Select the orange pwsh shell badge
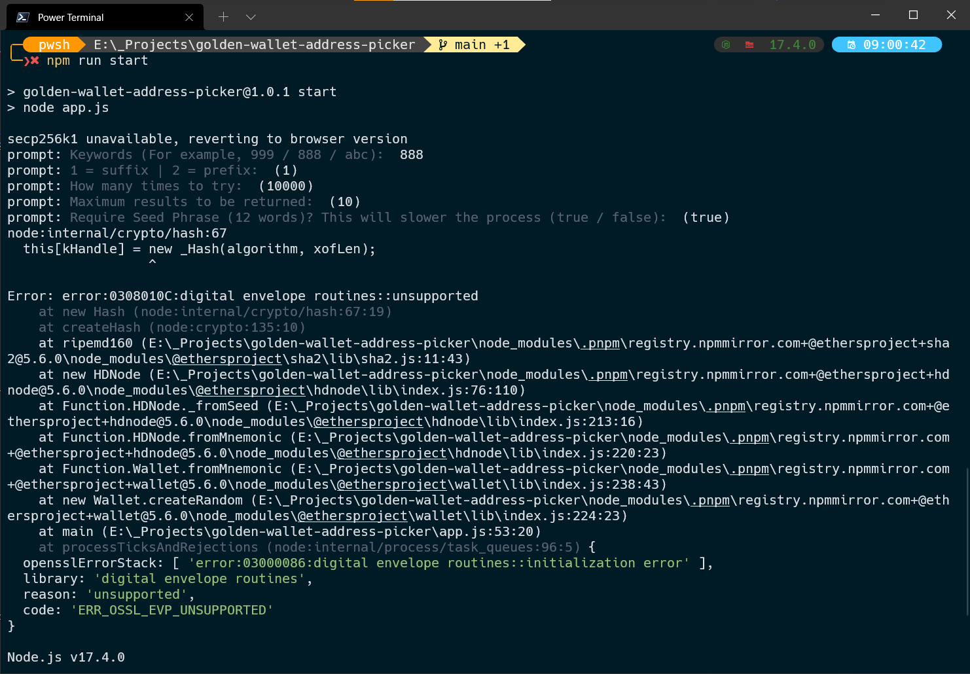Viewport: 970px width, 674px height. [54, 44]
